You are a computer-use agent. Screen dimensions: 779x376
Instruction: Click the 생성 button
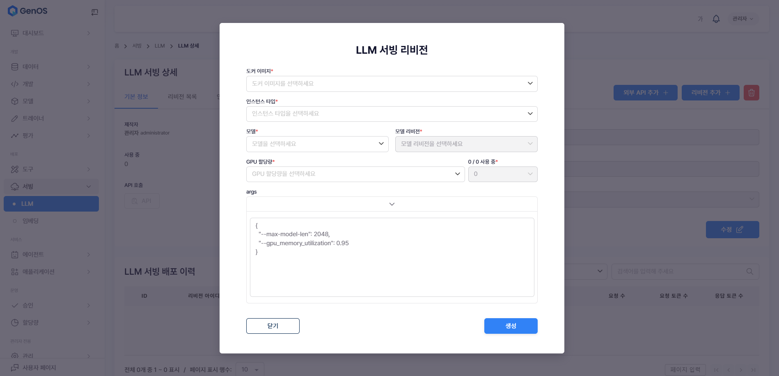[x=511, y=326]
